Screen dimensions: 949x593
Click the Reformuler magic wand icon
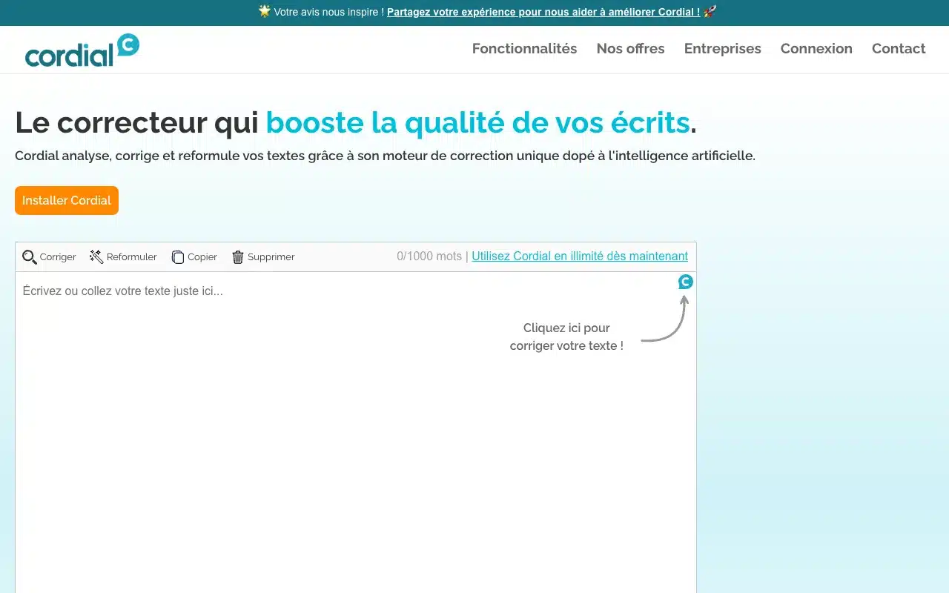point(96,256)
